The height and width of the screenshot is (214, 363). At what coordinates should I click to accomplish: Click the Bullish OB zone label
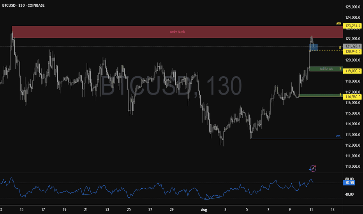point(326,69)
